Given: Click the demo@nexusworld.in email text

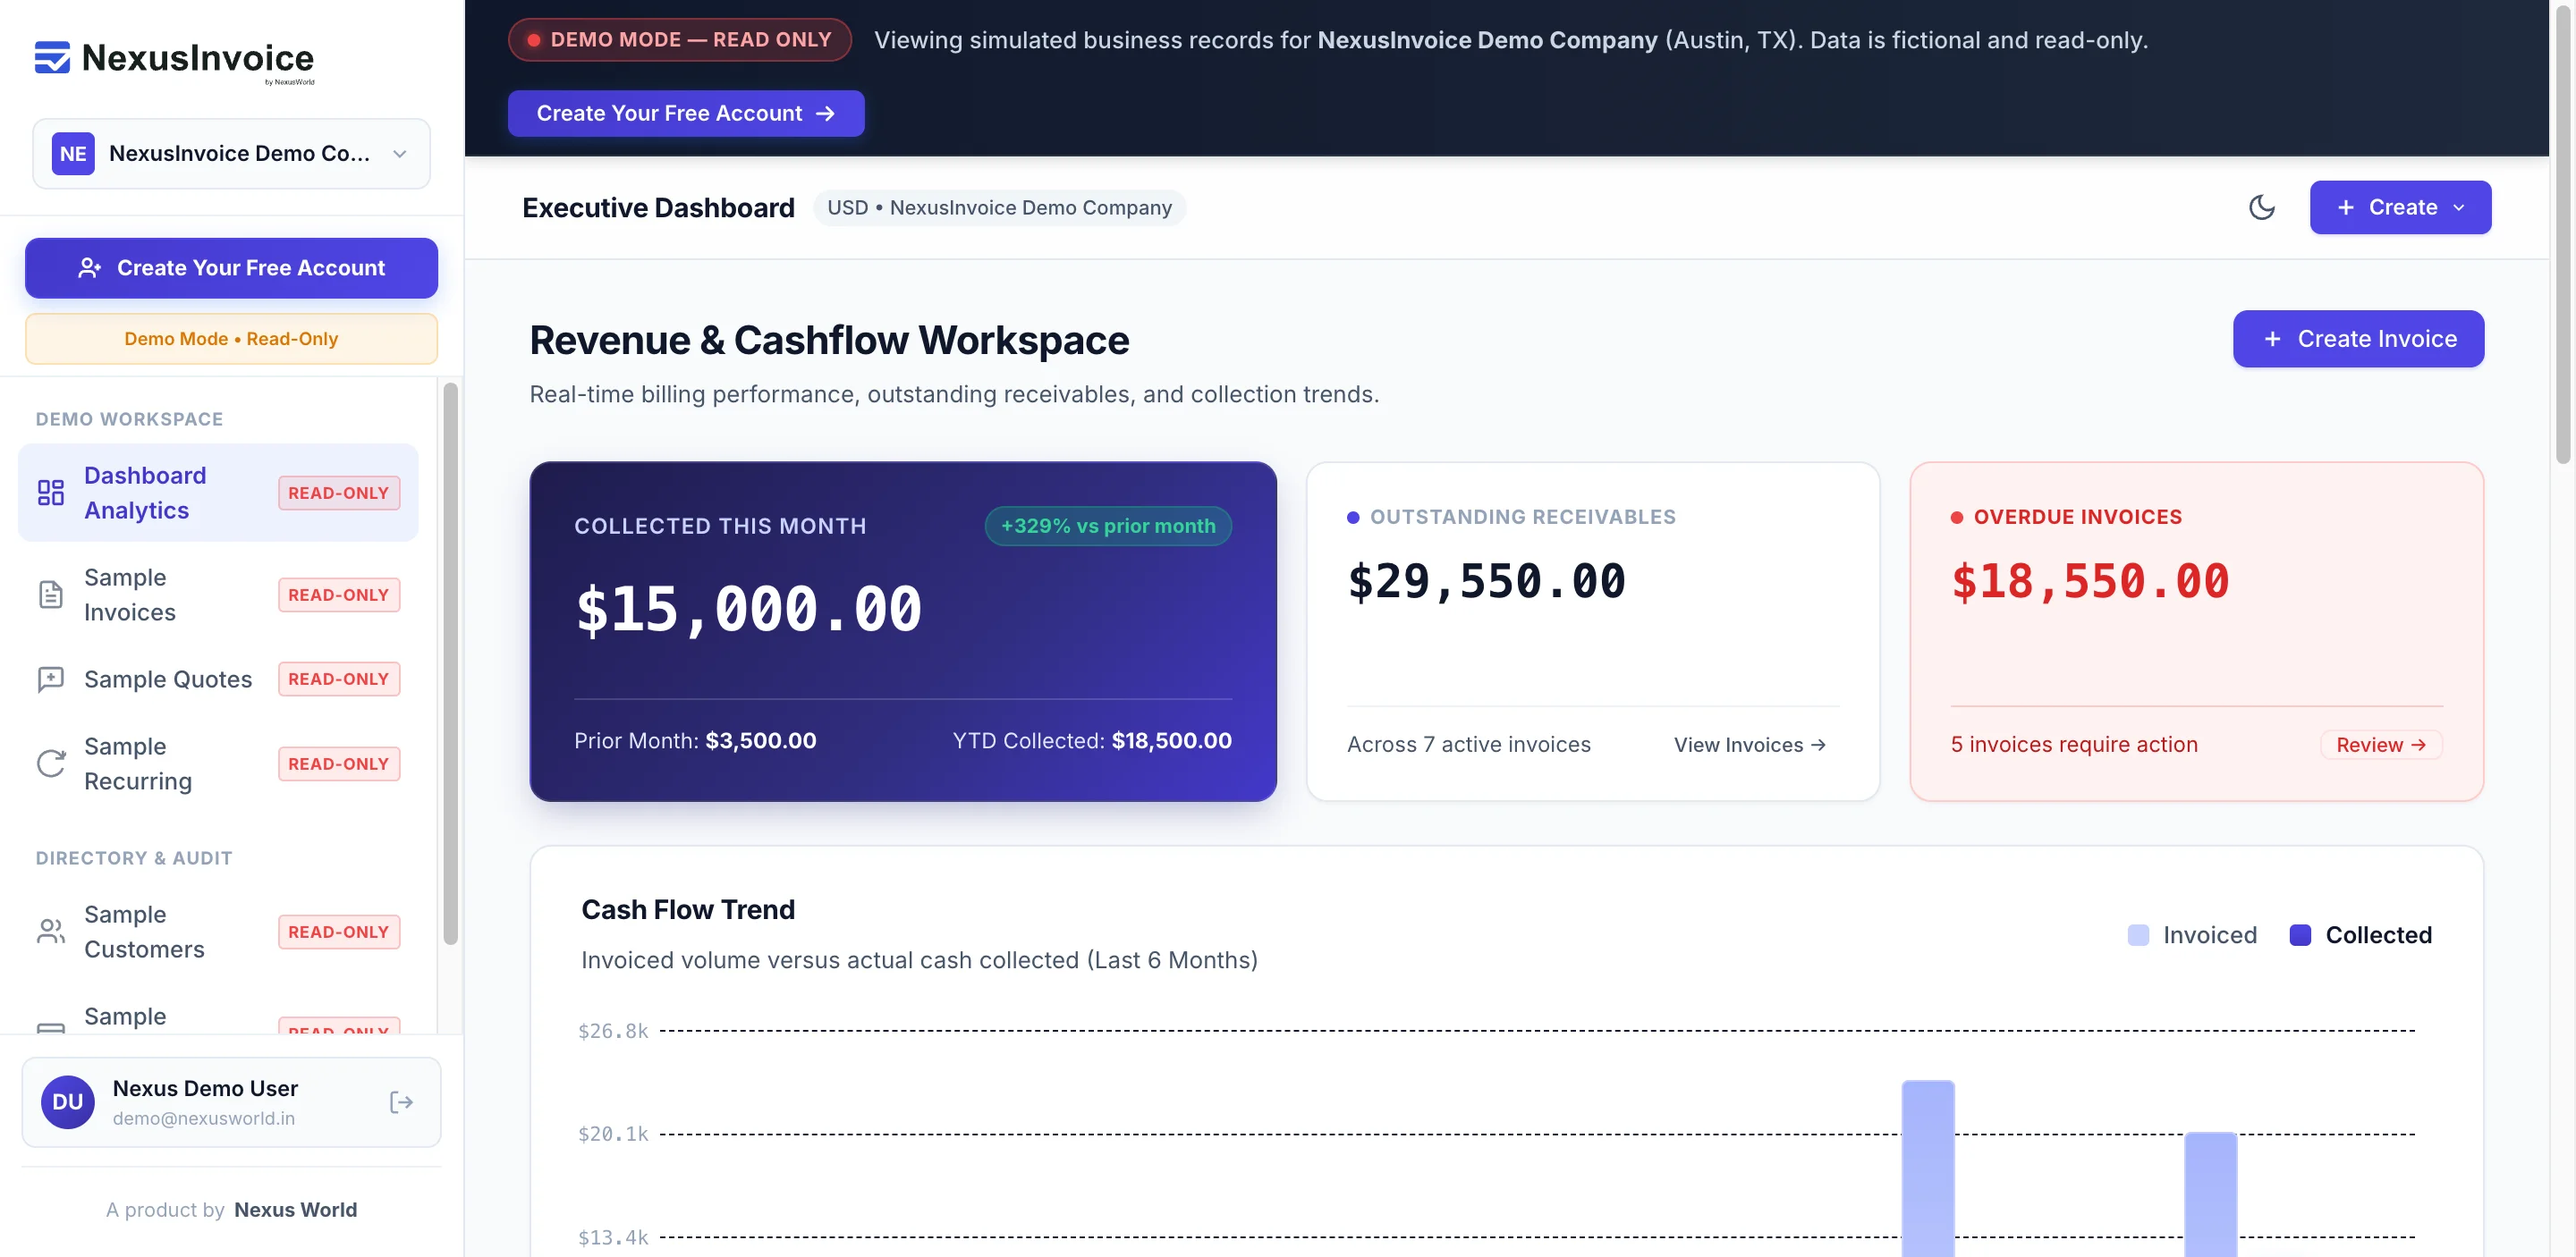Looking at the screenshot, I should pyautogui.click(x=204, y=1118).
